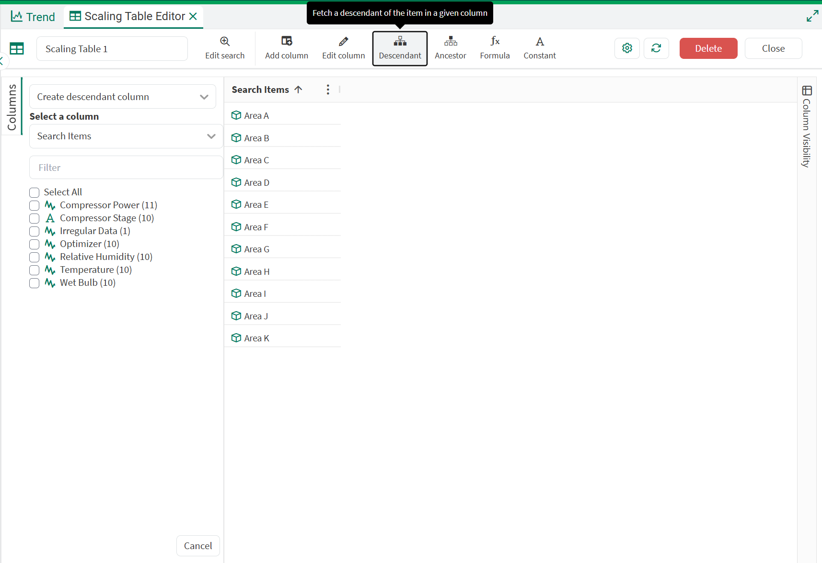Image resolution: width=822 pixels, height=563 pixels.
Task: Select the Ancestor hierarchy tool
Action: click(450, 42)
